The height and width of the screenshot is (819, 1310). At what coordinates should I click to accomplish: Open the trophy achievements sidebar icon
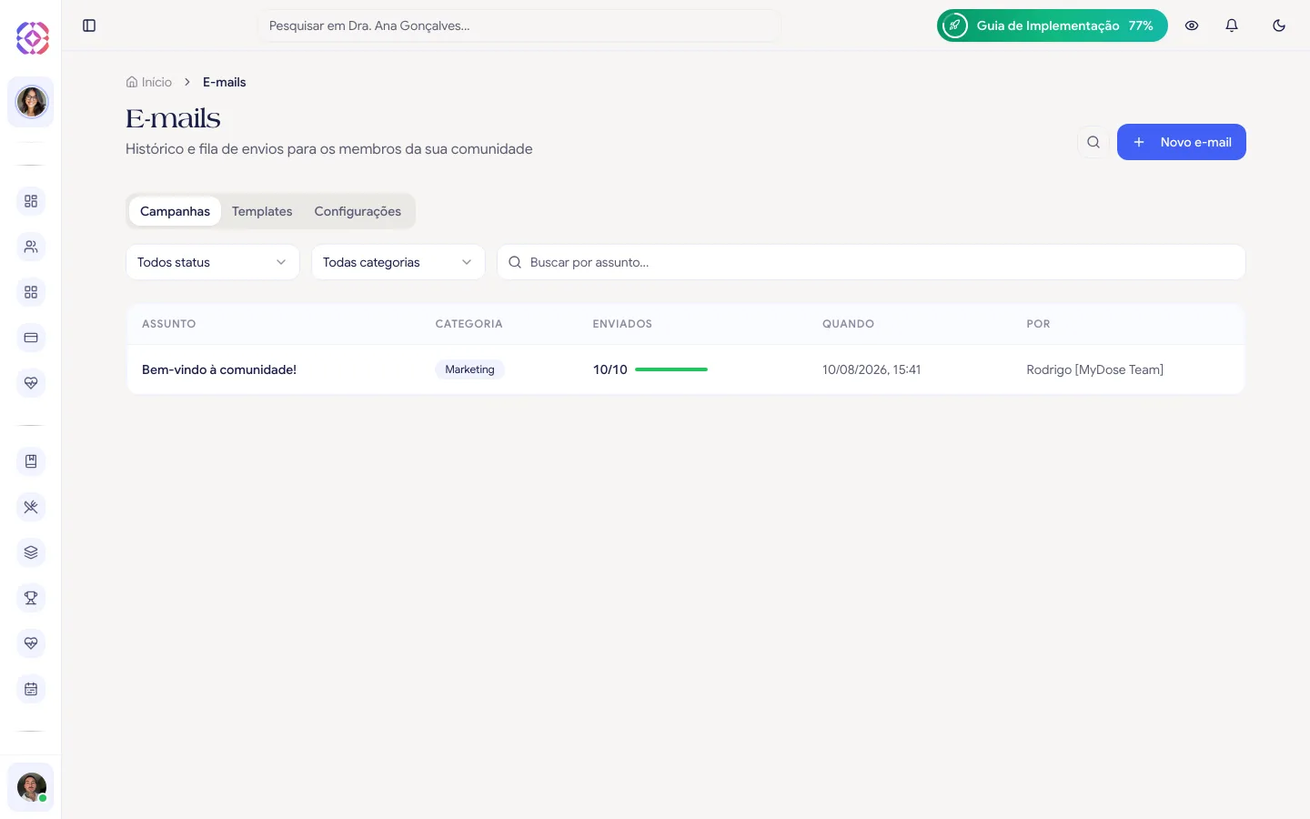click(31, 598)
